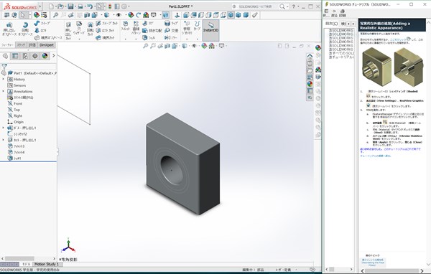Click the Undo arrow icon

(90, 6)
